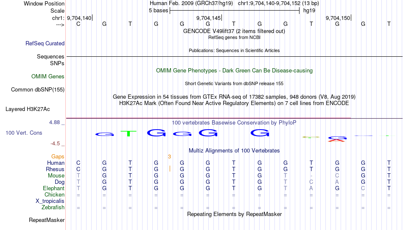This screenshot has height=230, width=403.
Task: Click 'Multiz Alignments of 100 Vertebrates' title
Action: pos(234,151)
